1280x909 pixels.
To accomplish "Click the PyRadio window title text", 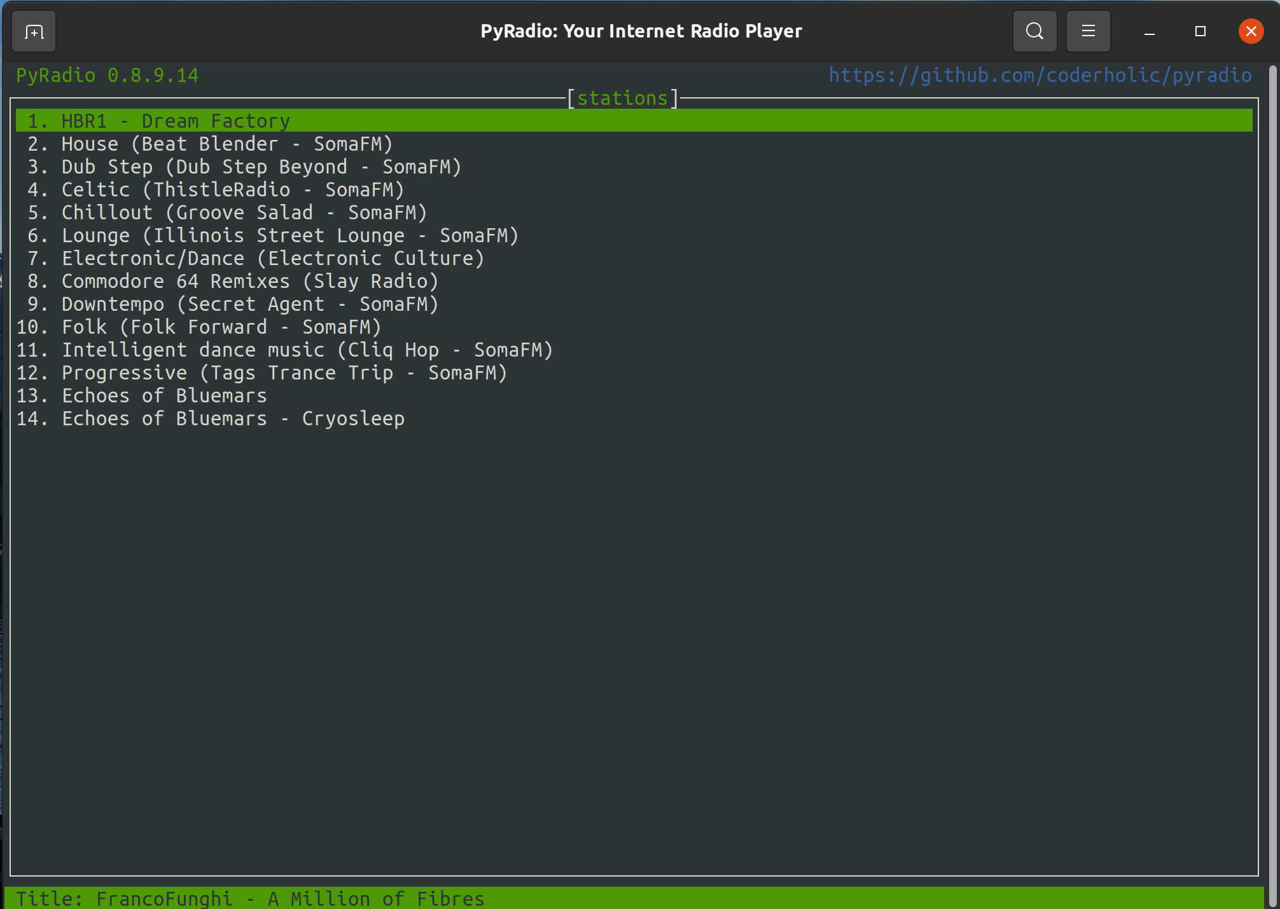I will 641,31.
